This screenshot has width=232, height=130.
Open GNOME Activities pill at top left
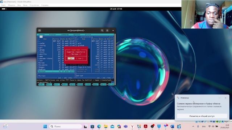click(4, 9)
